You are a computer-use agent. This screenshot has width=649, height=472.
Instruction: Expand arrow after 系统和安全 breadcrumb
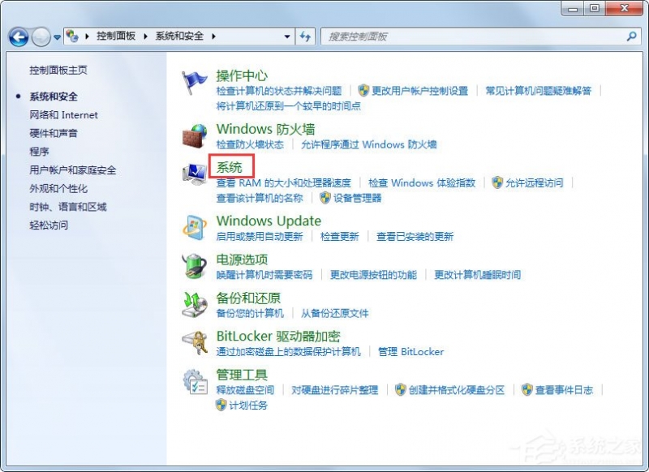click(x=213, y=36)
